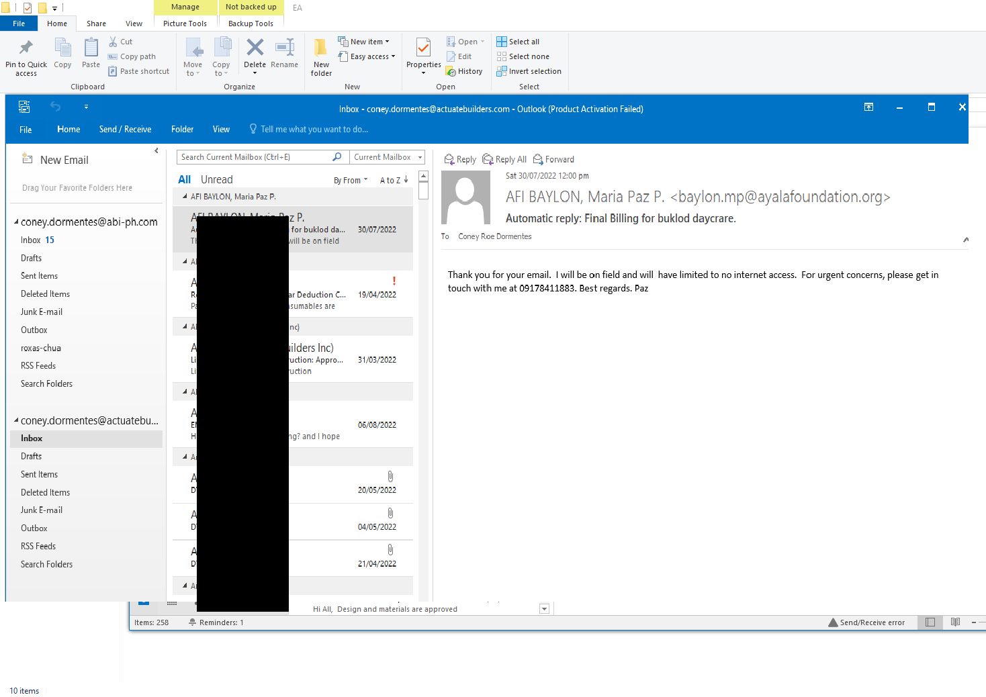986x697 pixels.
Task: Open the Picture Tools tab
Action: pyautogui.click(x=185, y=24)
